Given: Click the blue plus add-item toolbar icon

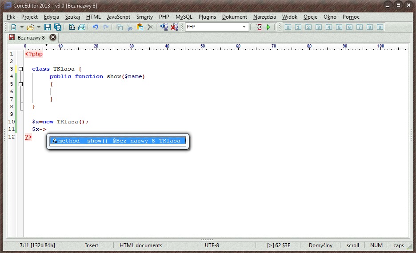Looking at the screenshot, I should pyautogui.click(x=164, y=27).
